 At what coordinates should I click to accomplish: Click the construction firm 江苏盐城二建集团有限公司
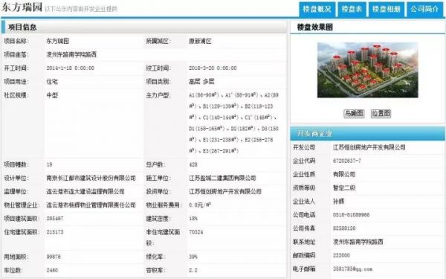[222, 179]
